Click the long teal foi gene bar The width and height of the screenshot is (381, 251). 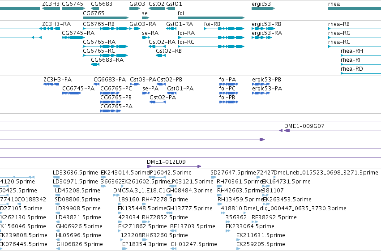tap(211, 18)
